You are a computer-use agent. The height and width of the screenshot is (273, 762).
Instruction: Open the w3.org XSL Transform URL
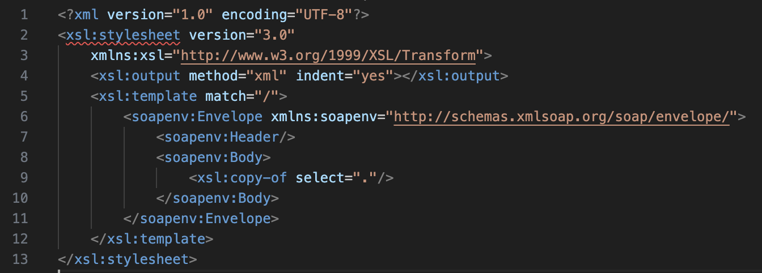328,56
